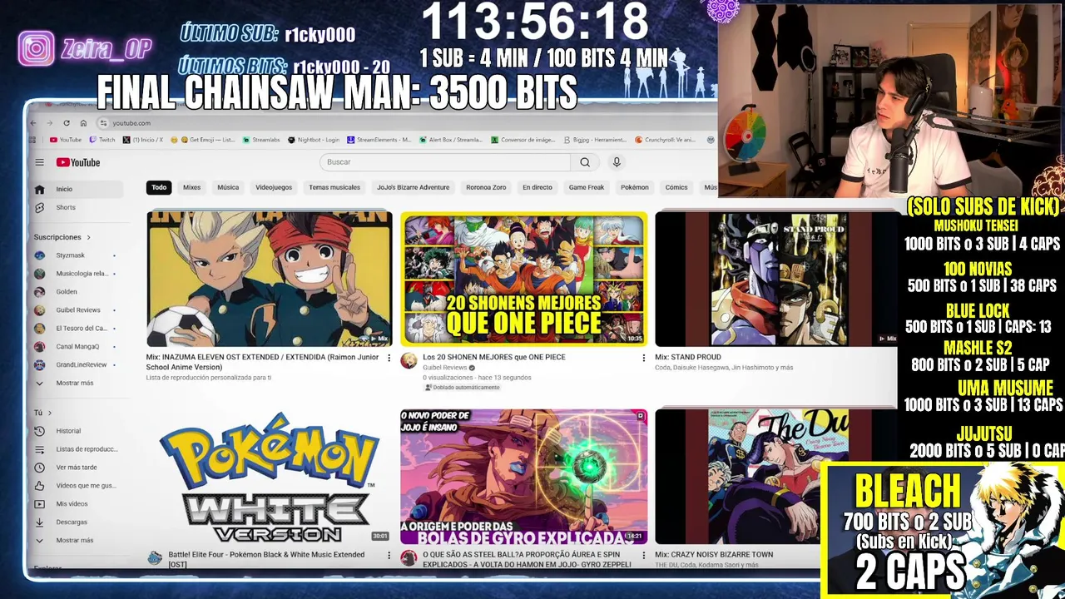Viewport: 1065px width, 599px height.
Task: Open Videos que me gustan
Action: [78, 486]
